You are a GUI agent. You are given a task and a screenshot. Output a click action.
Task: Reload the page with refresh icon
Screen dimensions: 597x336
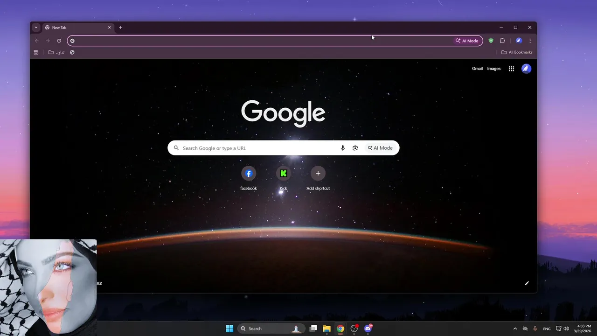(59, 41)
